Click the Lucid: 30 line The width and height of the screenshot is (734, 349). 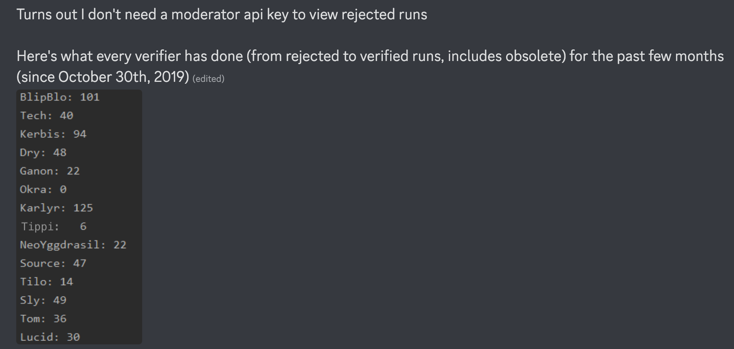coord(50,337)
